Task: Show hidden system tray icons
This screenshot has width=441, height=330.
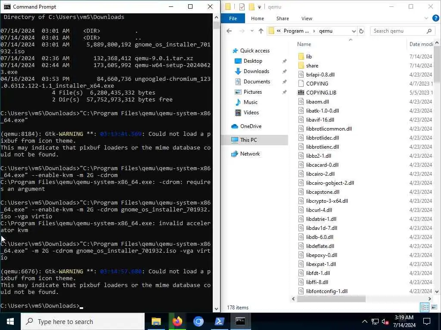Action: click(x=364, y=321)
